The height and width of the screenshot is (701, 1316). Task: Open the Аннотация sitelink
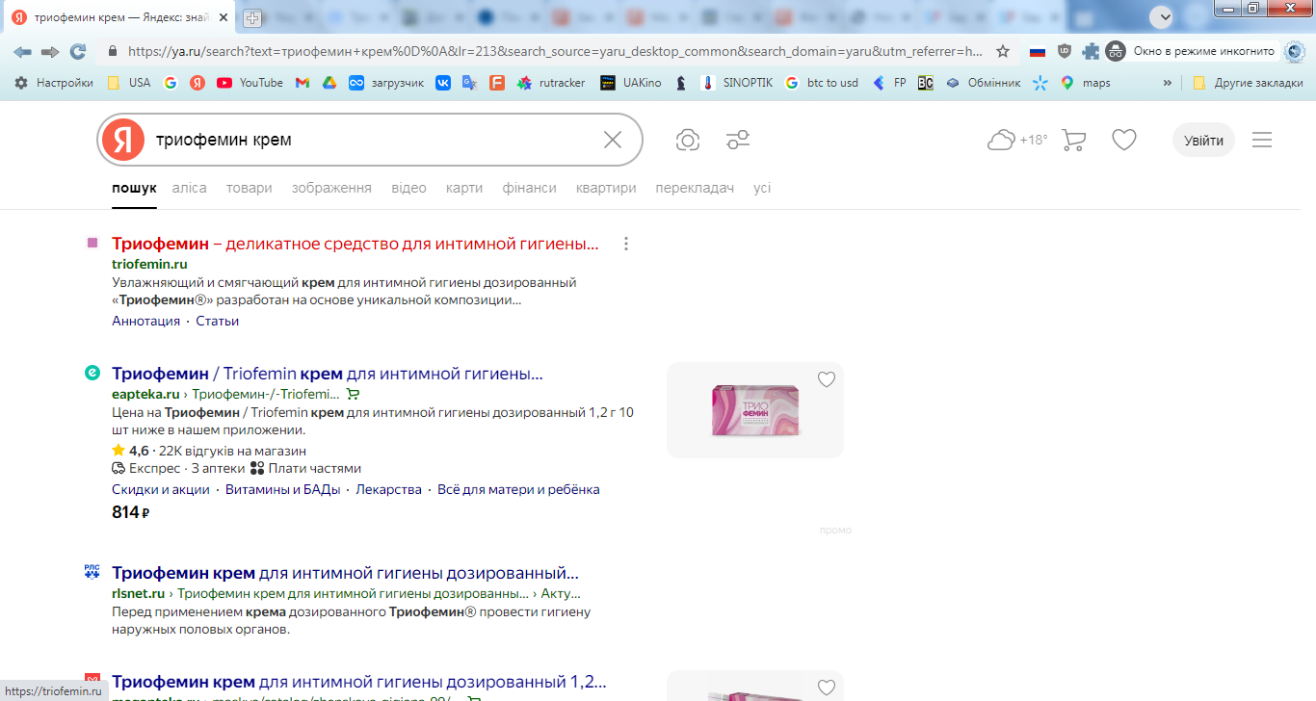click(x=145, y=321)
